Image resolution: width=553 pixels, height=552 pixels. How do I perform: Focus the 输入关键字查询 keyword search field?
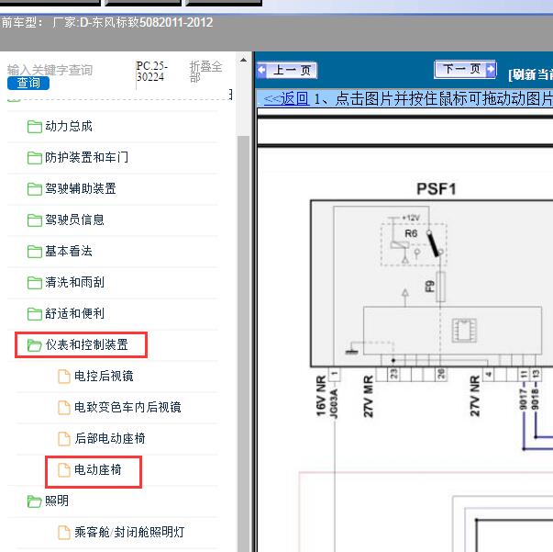coord(50,70)
